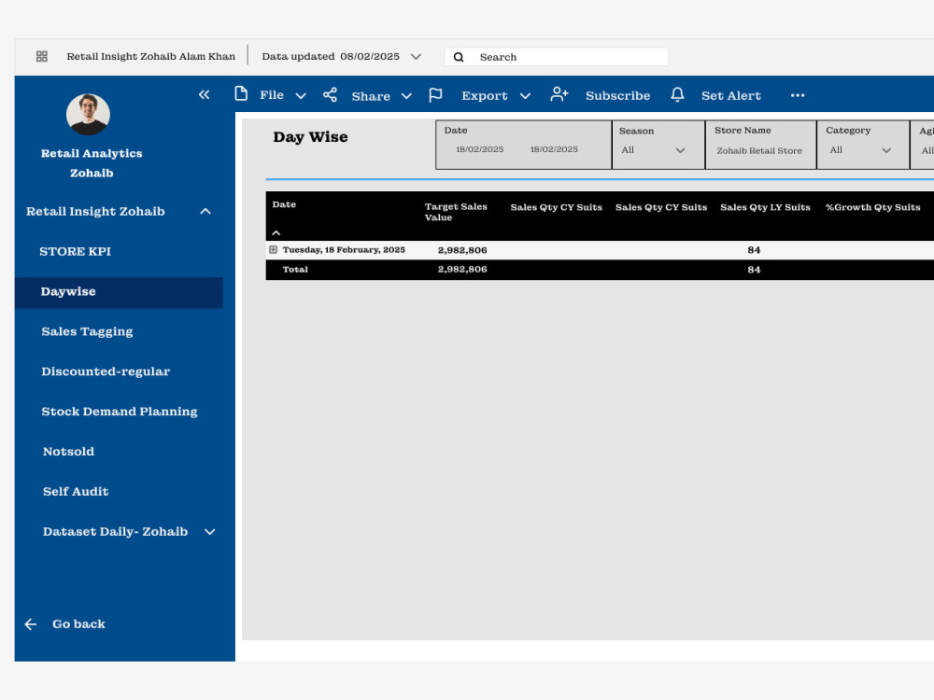Click the Go back arrow icon
The width and height of the screenshot is (934, 700).
(x=31, y=623)
